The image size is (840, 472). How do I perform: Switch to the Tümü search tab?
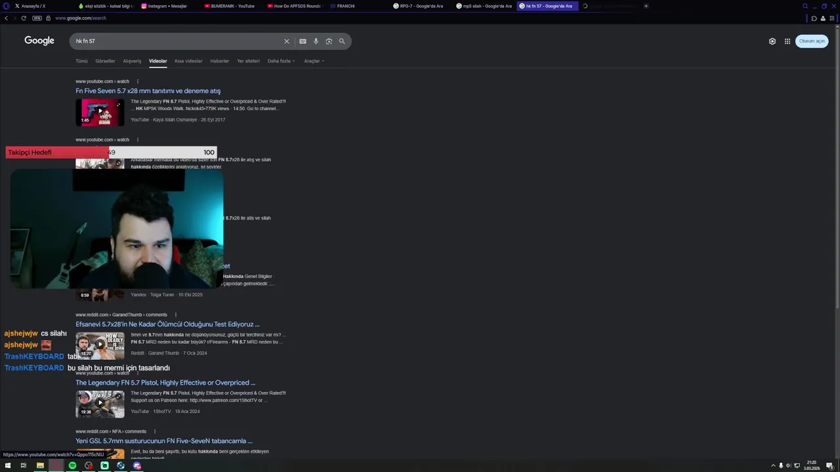coord(81,61)
